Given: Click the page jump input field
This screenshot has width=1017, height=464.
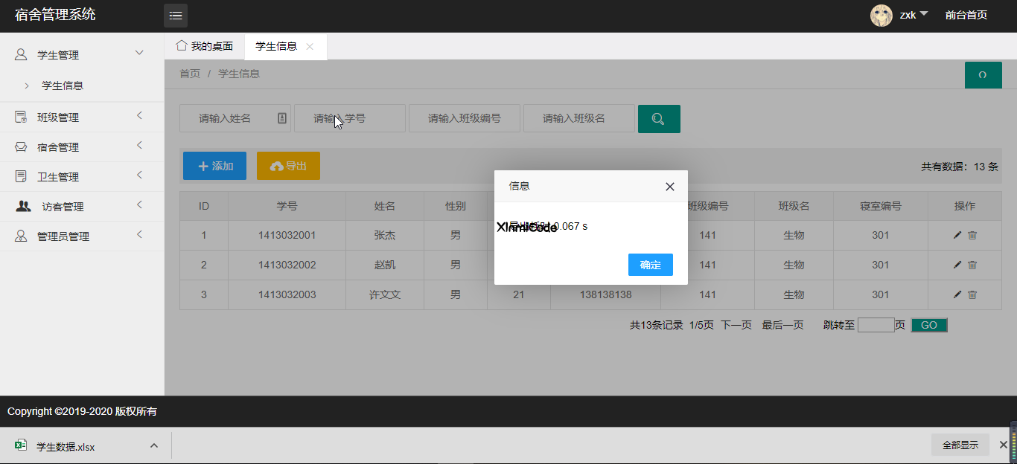Looking at the screenshot, I should click(x=878, y=325).
